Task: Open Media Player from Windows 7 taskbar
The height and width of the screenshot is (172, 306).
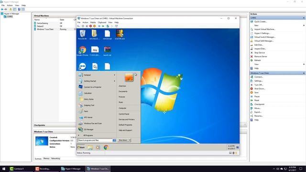Action: pyautogui.click(x=98, y=148)
